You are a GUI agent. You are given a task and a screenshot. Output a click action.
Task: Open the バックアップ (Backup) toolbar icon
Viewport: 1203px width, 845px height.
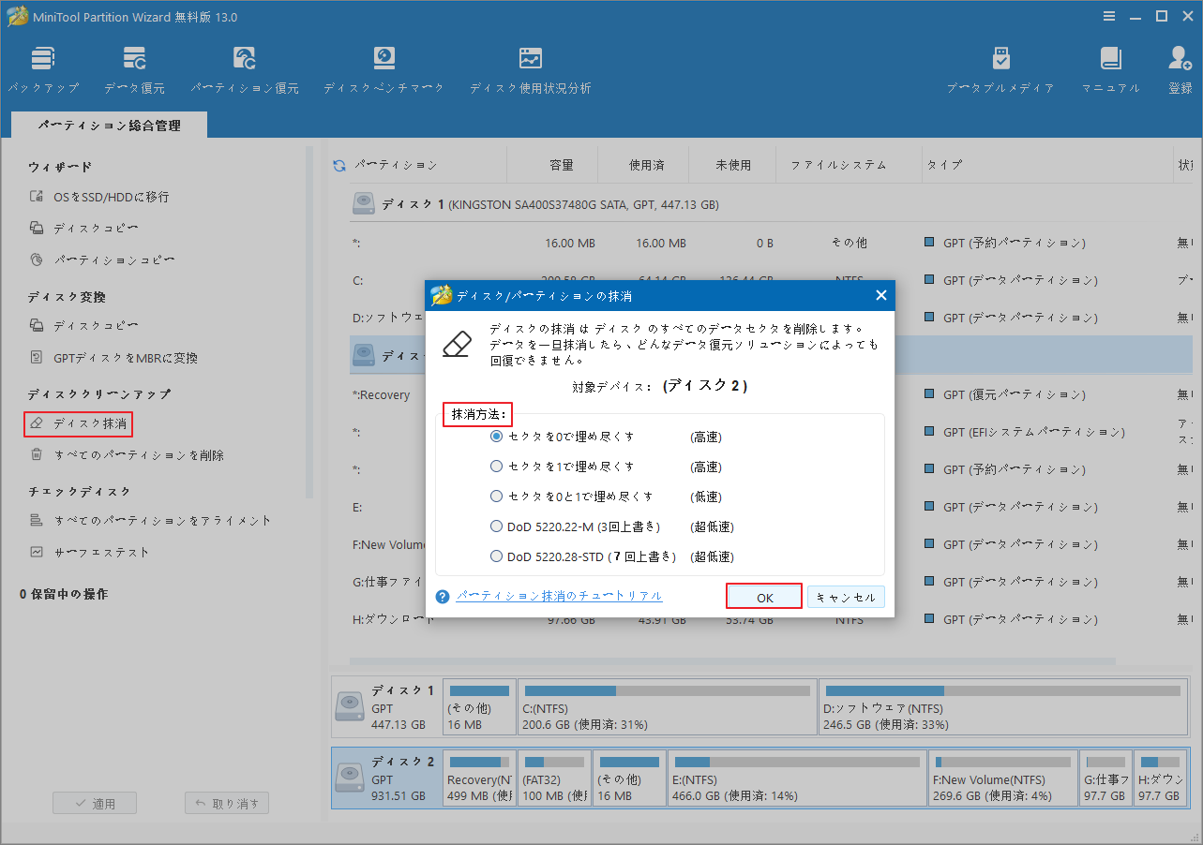point(43,69)
